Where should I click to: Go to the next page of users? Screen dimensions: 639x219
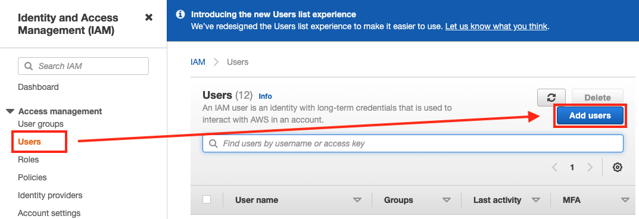(x=590, y=167)
